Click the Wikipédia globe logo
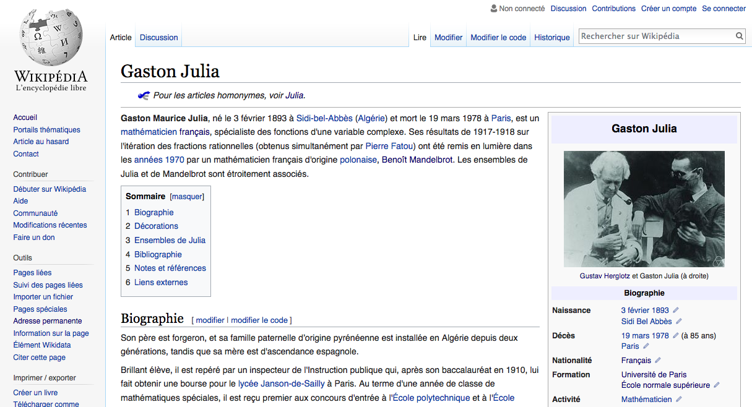Viewport: 752px width, 407px height. point(51,38)
